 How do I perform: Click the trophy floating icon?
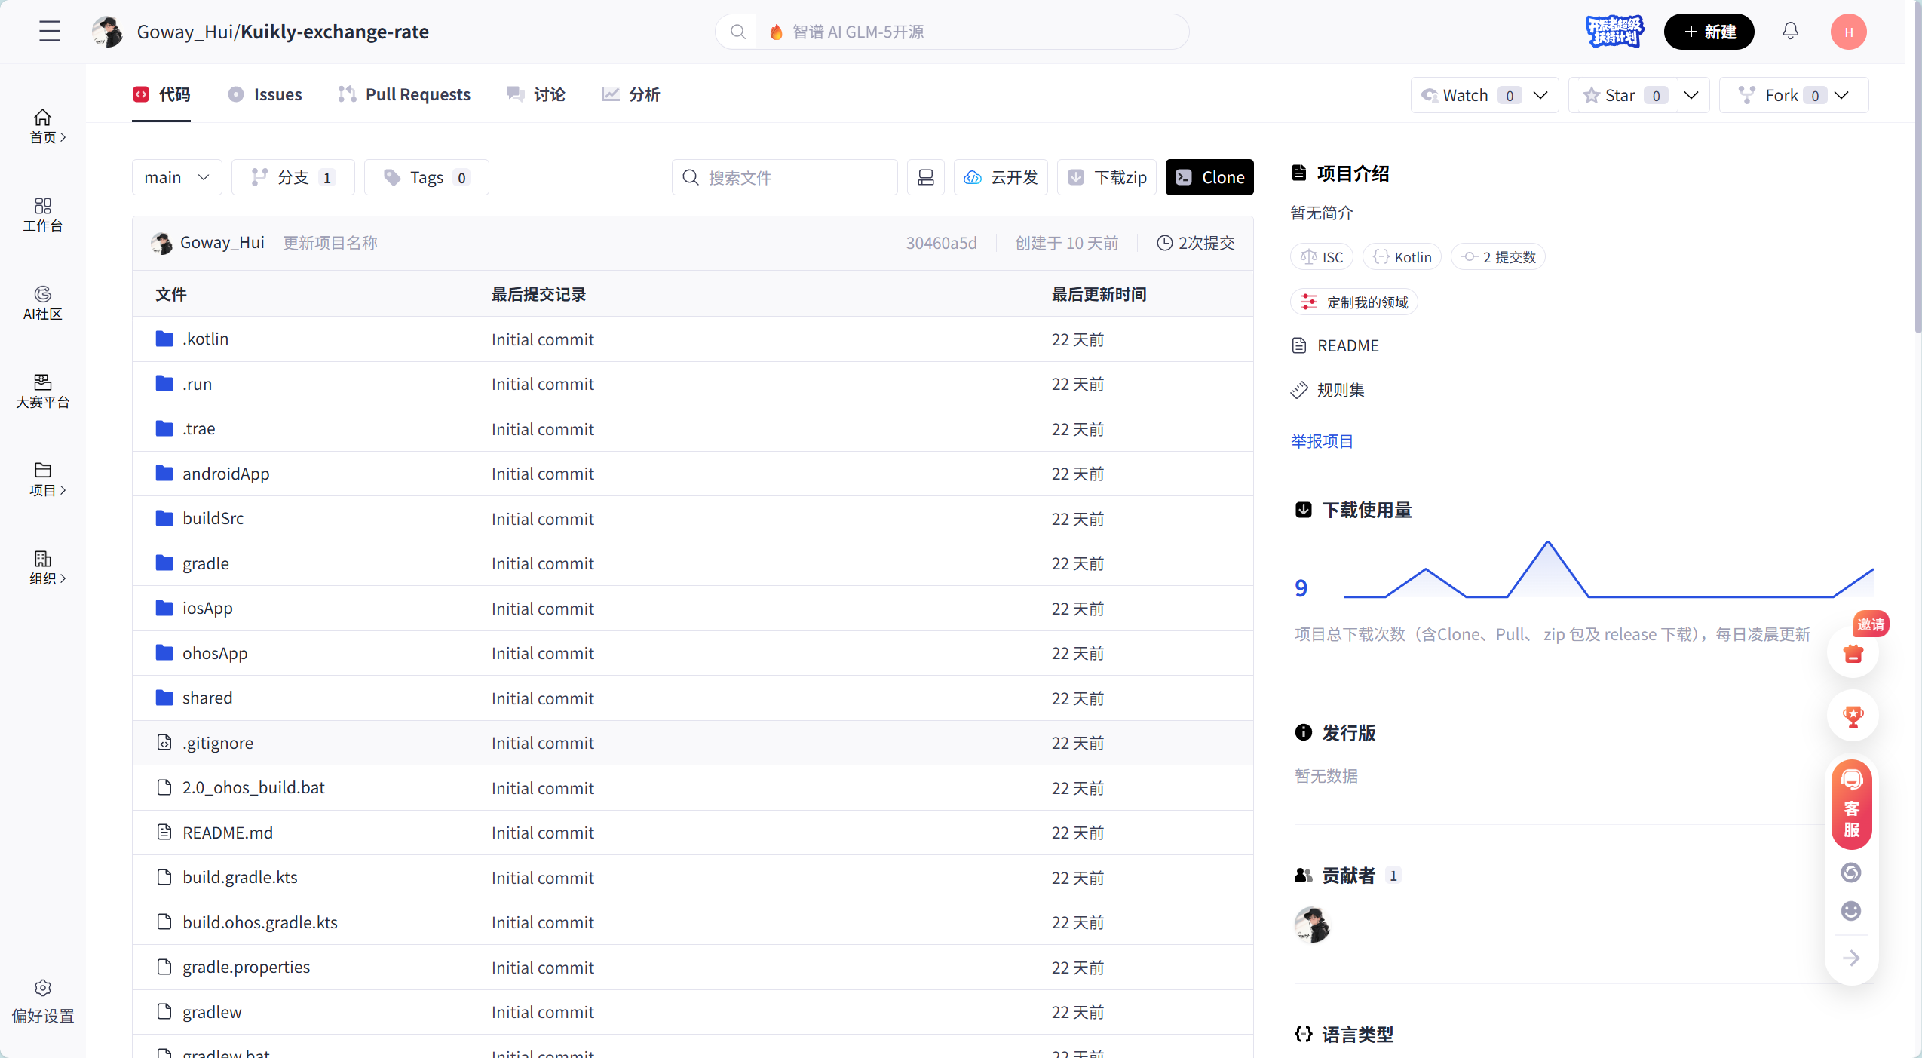click(x=1853, y=716)
